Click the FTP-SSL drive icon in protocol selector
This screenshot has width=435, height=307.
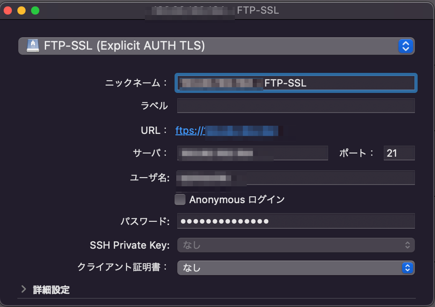pos(33,46)
